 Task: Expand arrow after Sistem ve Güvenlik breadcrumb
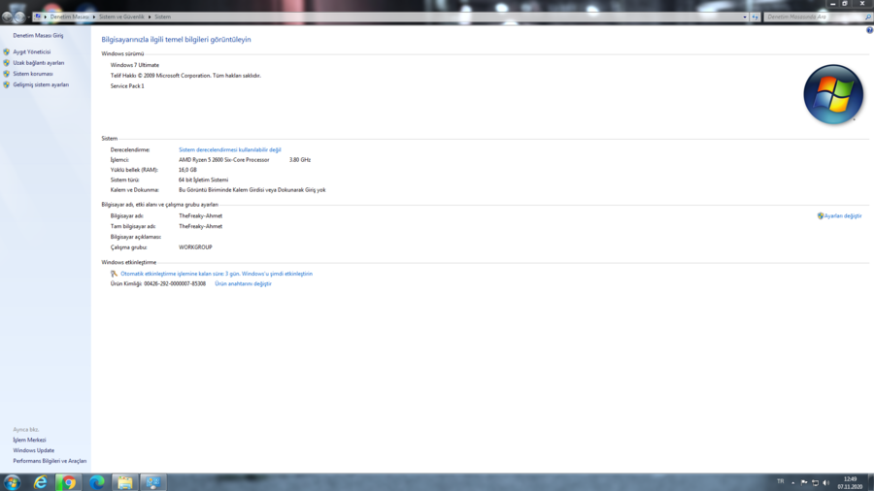[x=150, y=16]
